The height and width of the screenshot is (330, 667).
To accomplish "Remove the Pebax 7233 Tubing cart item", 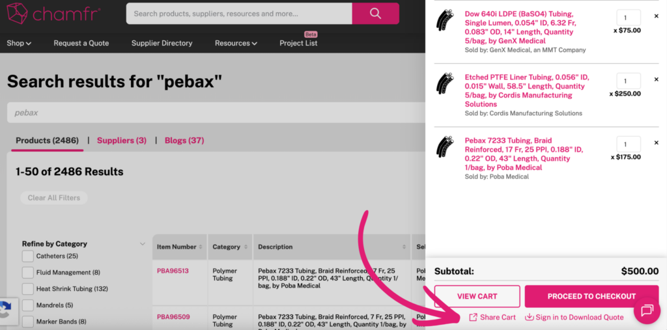I will coord(656,143).
